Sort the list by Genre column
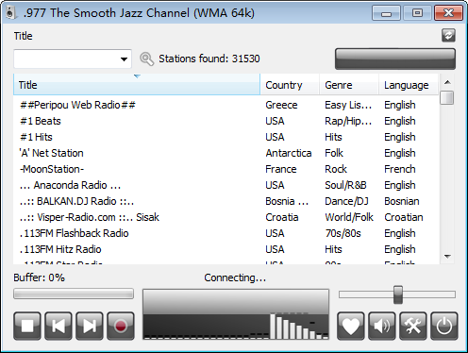This screenshot has width=468, height=353. tap(349, 85)
